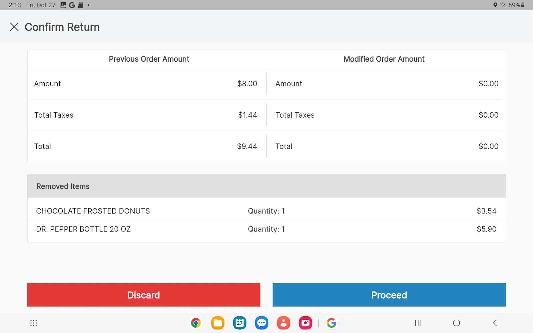Open the Calendar app icon
The height and width of the screenshot is (333, 533).
coord(240,323)
